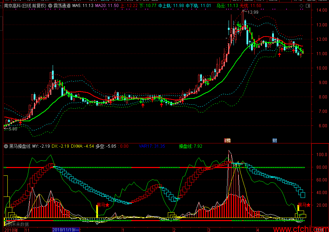Click the 黑马 star signal at far right
329x232 pixels.
click(x=304, y=205)
